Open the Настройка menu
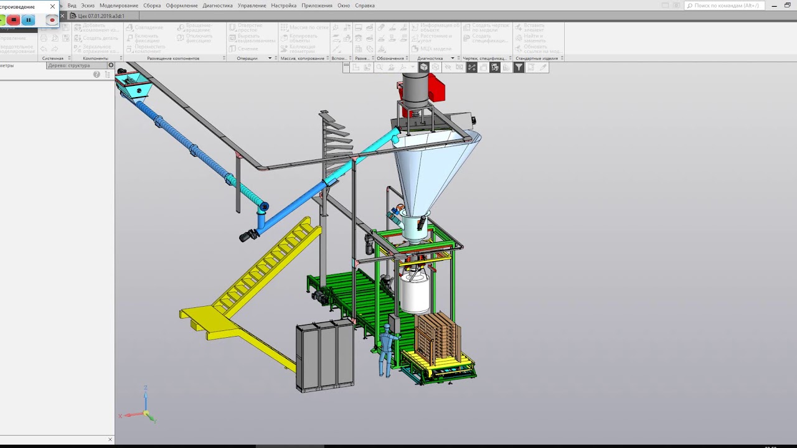This screenshot has height=448, width=797. [x=284, y=6]
